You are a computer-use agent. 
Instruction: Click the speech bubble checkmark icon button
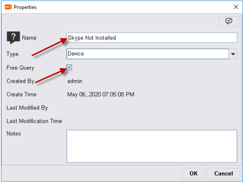tap(229, 22)
